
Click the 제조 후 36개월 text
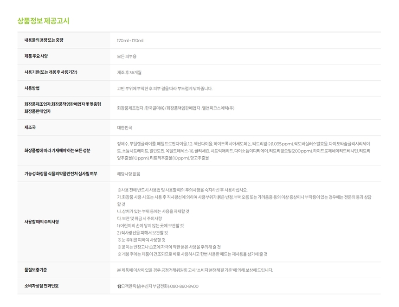point(129,72)
